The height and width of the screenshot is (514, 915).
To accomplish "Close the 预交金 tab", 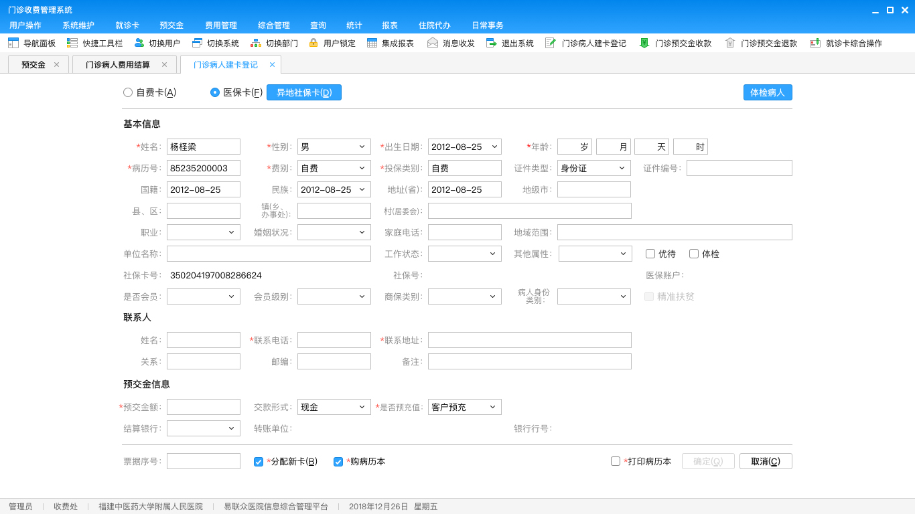I will click(x=56, y=65).
